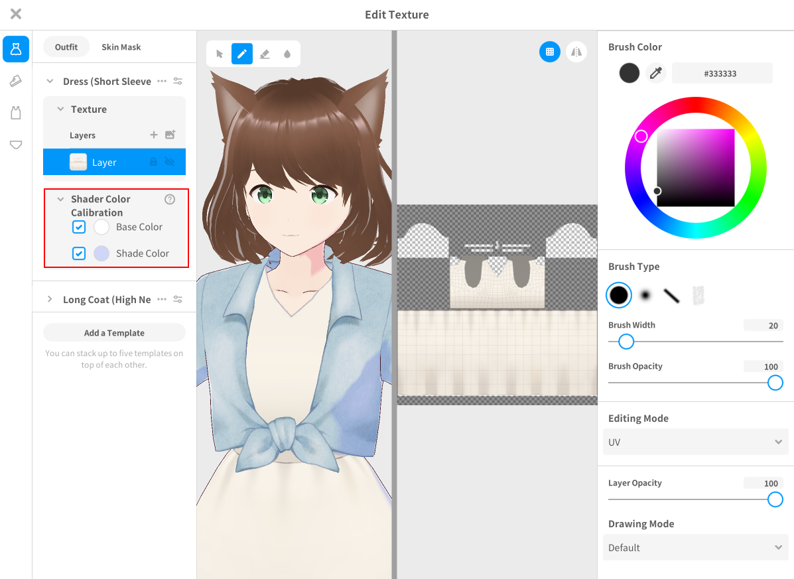Expand the Long Coat item

click(50, 299)
